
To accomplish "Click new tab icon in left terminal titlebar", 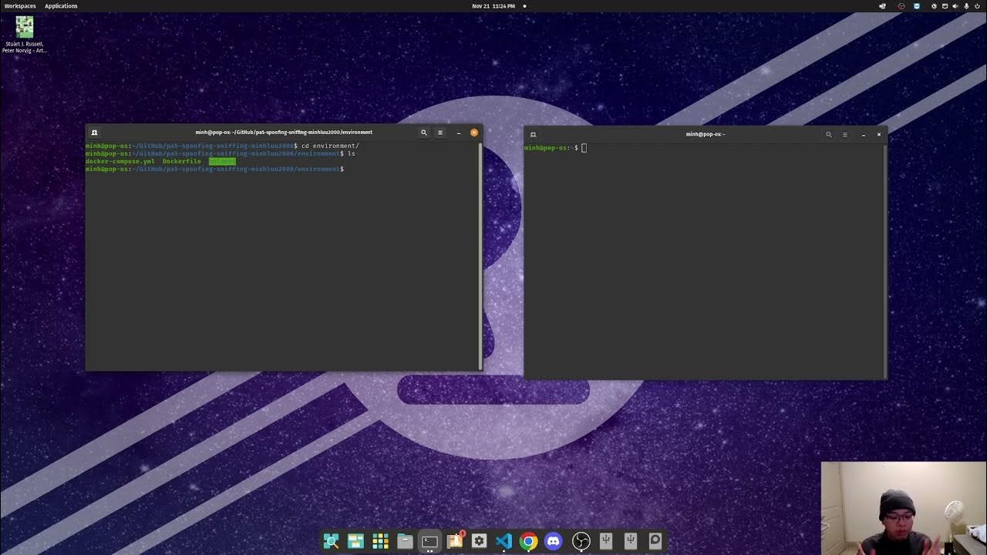I will pos(94,133).
